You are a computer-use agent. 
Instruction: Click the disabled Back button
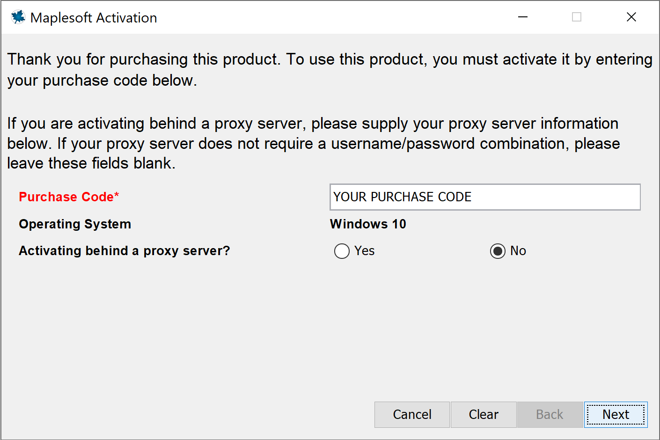coord(550,415)
